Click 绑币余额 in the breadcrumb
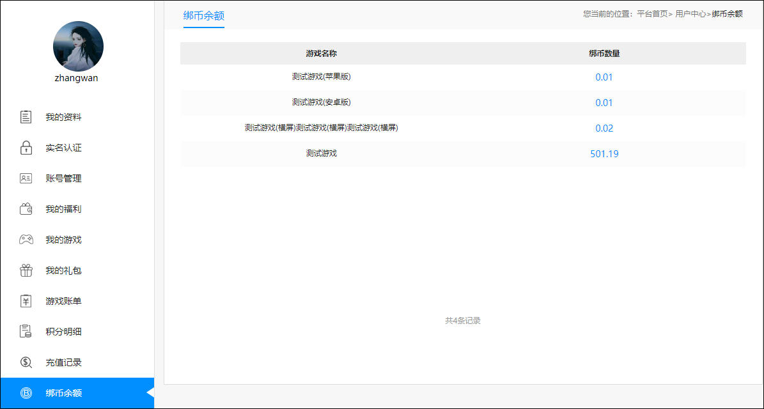This screenshot has height=409, width=764. 727,14
